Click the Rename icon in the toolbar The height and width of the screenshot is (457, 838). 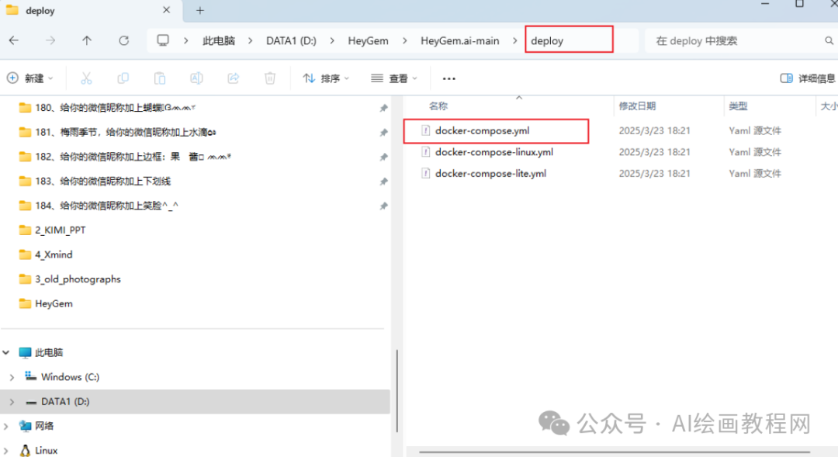[196, 78]
